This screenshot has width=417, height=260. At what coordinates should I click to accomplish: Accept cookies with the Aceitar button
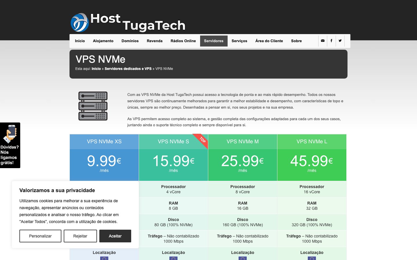click(115, 236)
